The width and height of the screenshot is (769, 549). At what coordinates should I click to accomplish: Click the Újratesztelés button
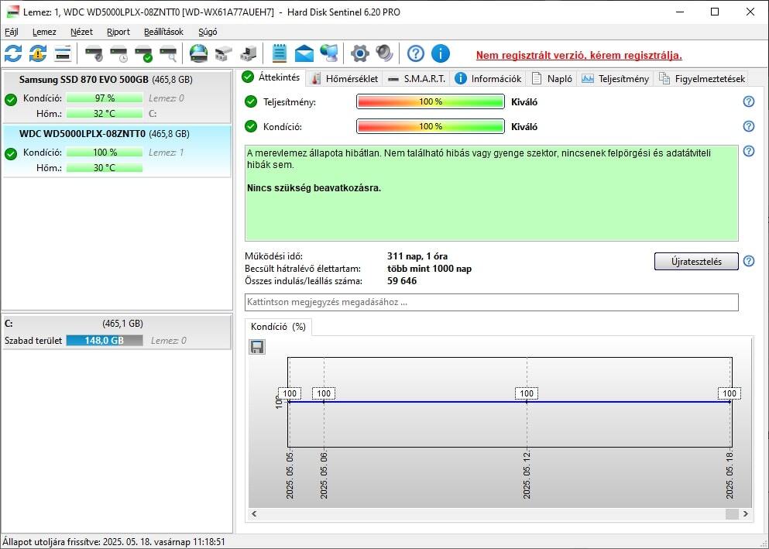click(696, 261)
